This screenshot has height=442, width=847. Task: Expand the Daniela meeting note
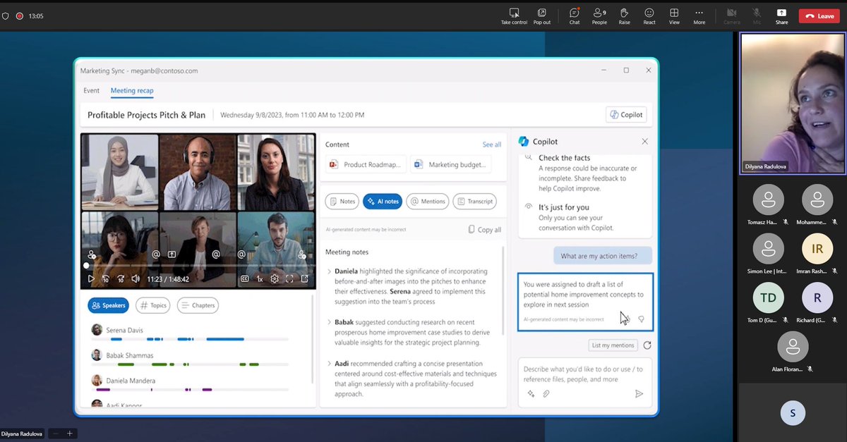click(329, 271)
